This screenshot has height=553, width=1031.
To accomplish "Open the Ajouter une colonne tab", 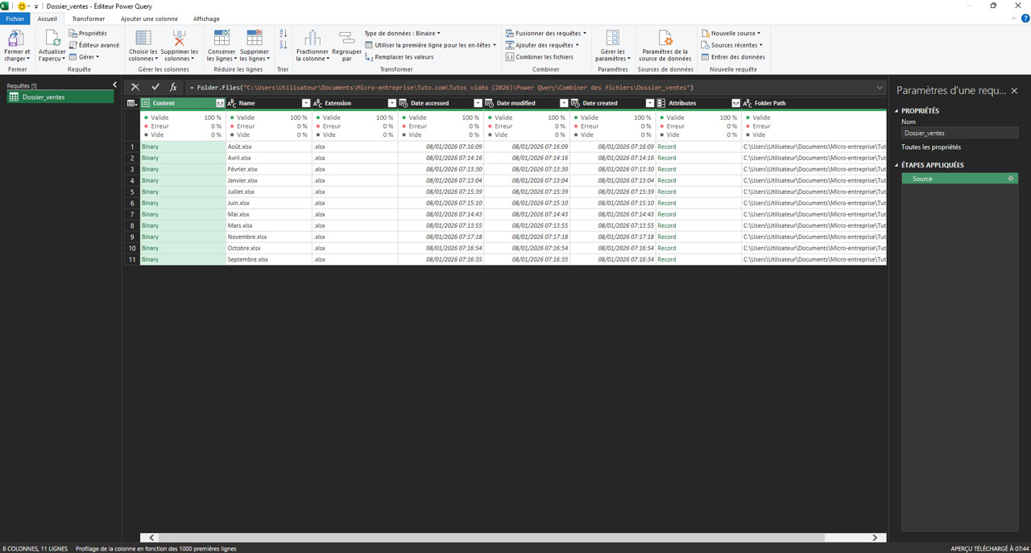I will click(149, 19).
